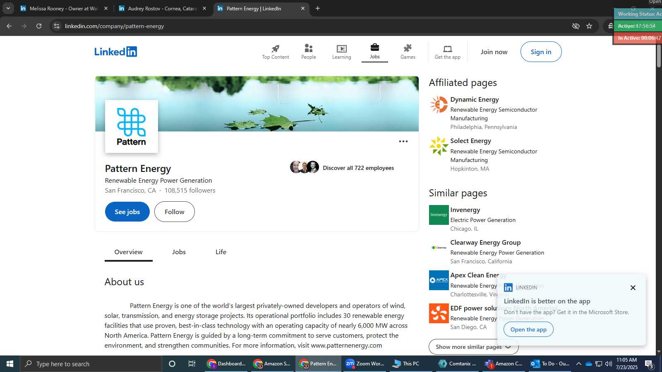Close the LinkedIn app popup
This screenshot has width=662, height=372.
tap(633, 288)
